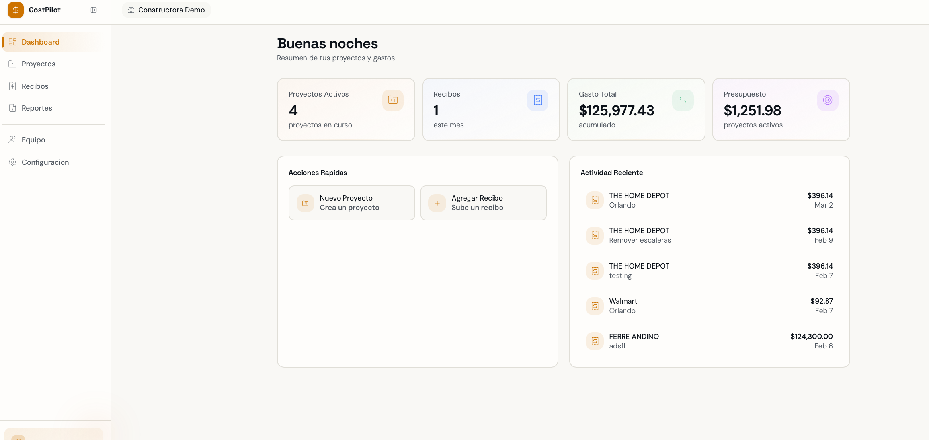Open the Proyectos section icon in sidebar
This screenshot has height=440, width=929.
[12, 64]
